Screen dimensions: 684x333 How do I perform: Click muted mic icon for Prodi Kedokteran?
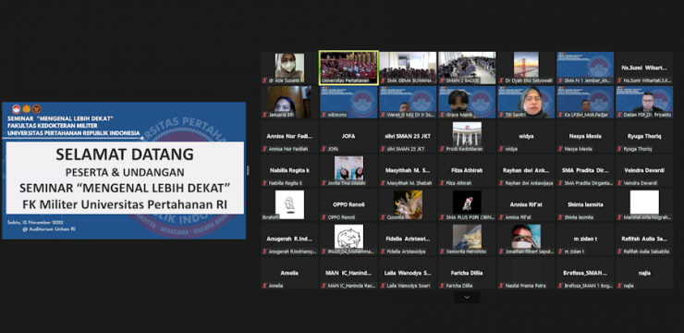443,149
